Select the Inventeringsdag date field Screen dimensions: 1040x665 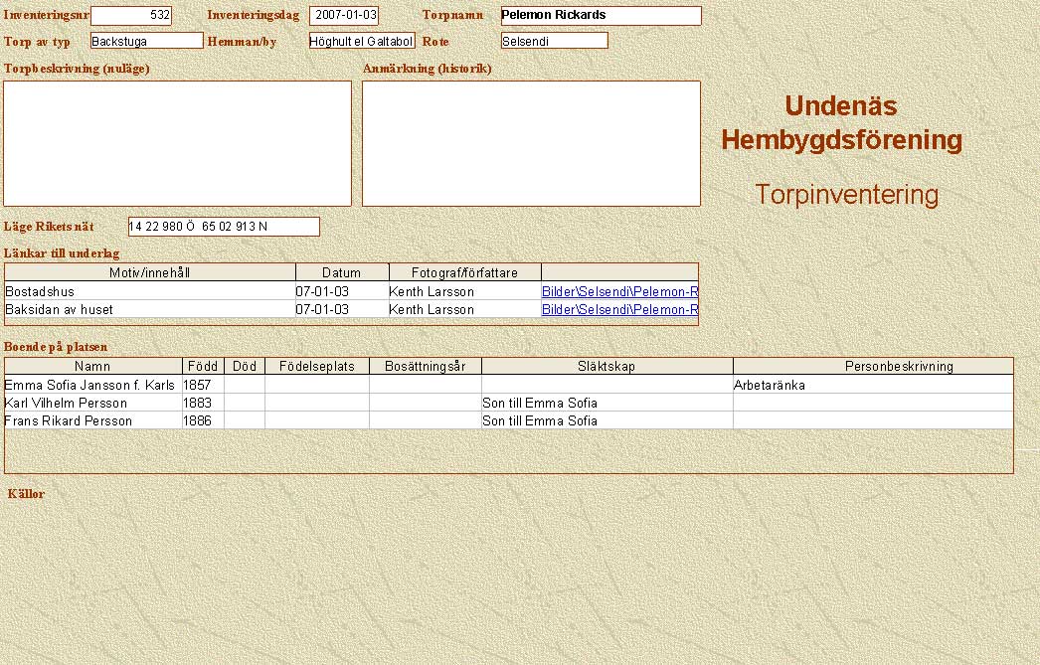(344, 16)
